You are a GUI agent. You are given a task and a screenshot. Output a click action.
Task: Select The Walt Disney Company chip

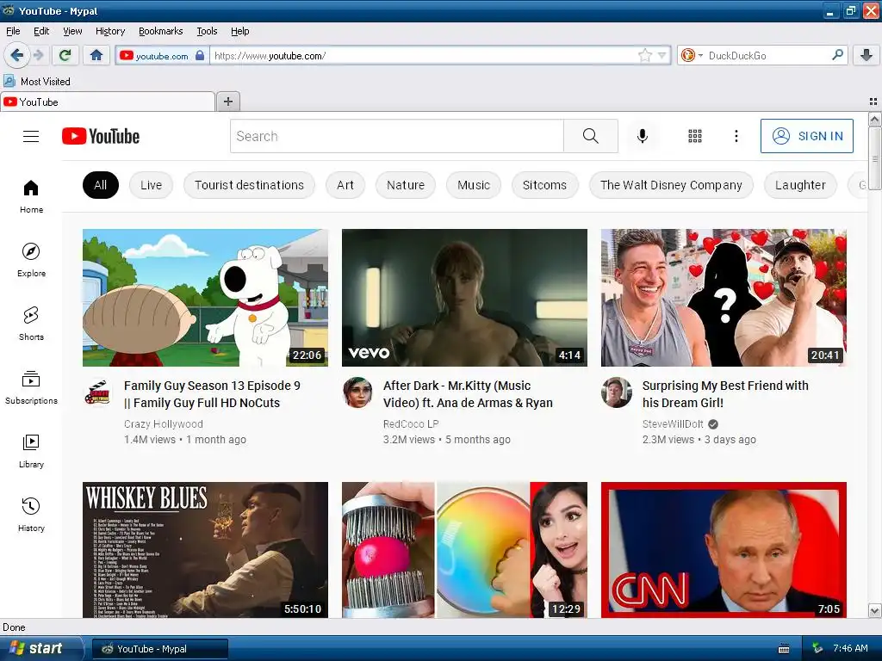click(x=671, y=185)
